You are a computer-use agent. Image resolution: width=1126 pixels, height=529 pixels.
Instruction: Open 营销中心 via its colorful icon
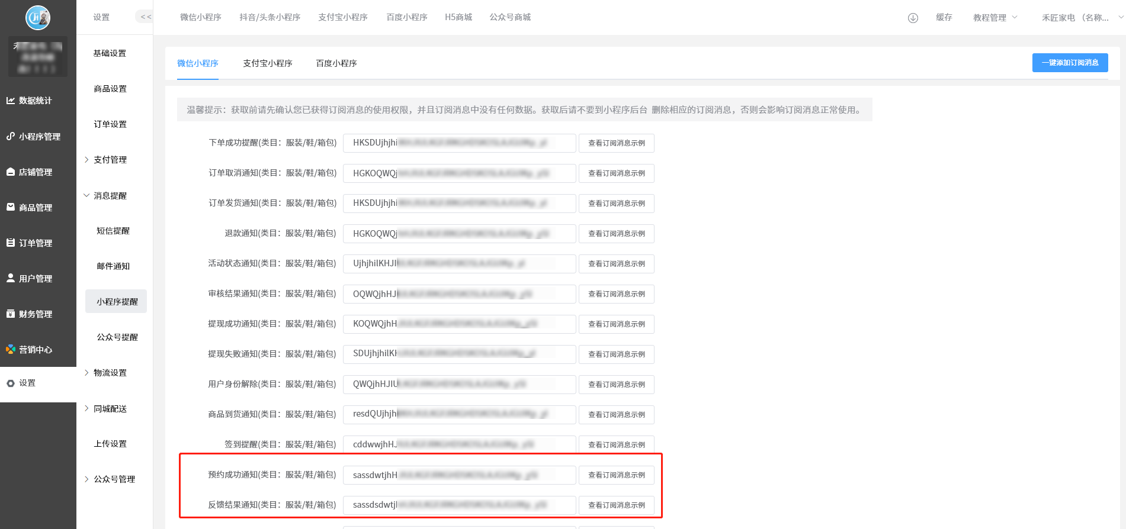pos(11,349)
